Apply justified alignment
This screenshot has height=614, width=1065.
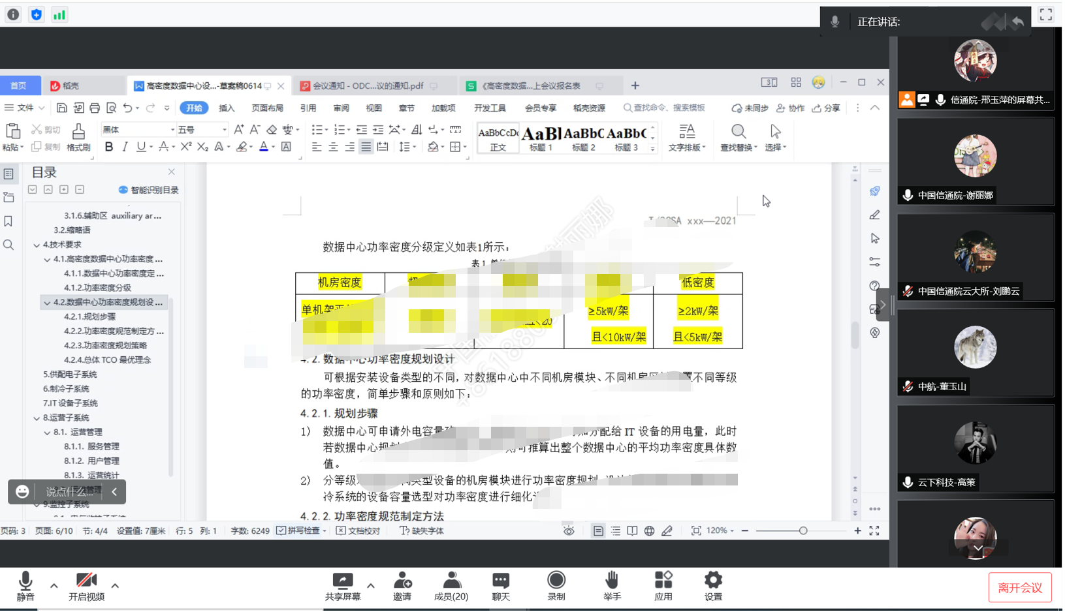[366, 147]
